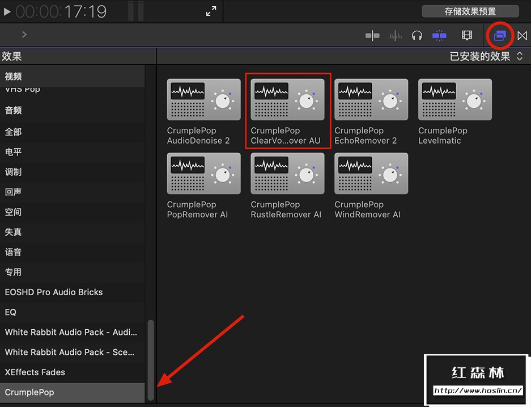Toggle audio skimming waveform icon
The height and width of the screenshot is (407, 531).
(395, 35)
